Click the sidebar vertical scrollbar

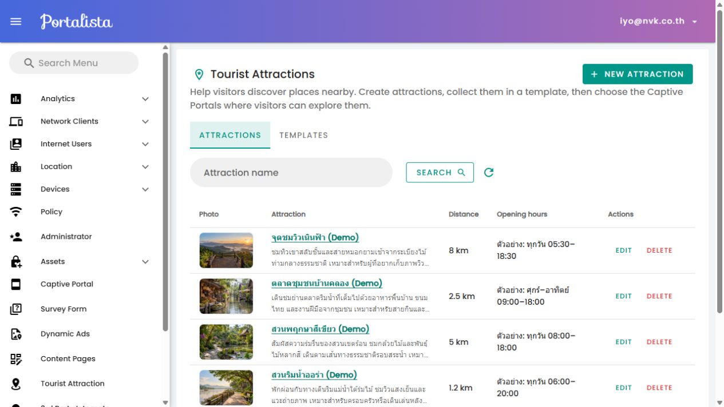(x=165, y=191)
